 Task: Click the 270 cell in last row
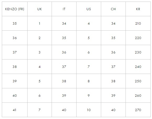coord(138,110)
